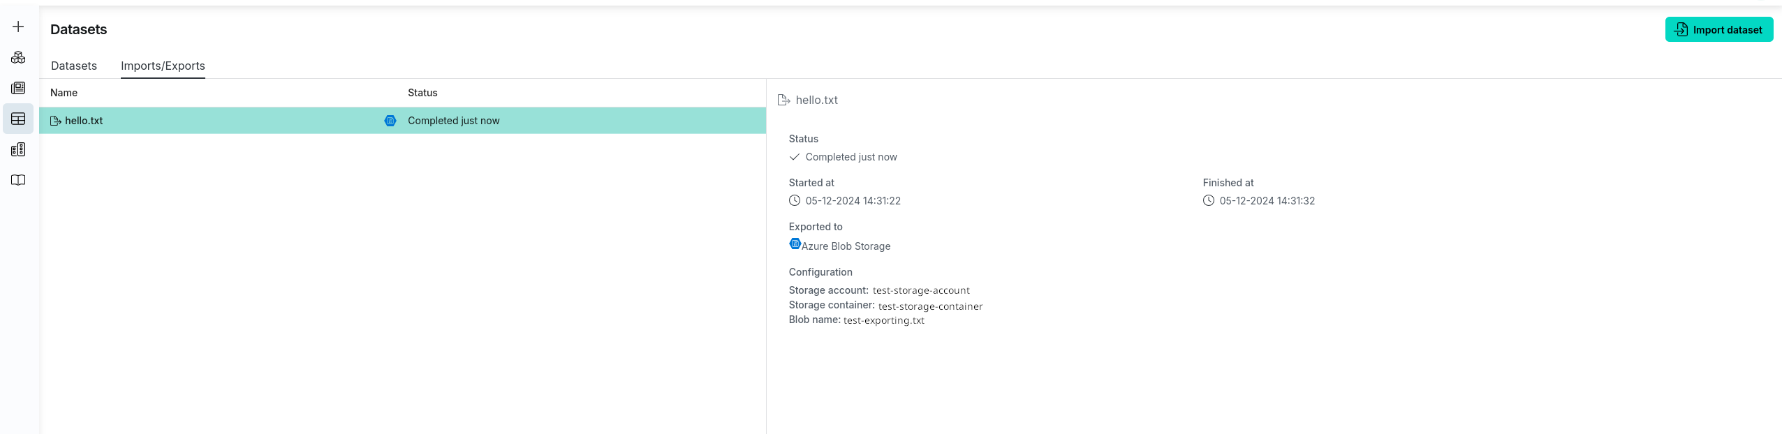Viewport: 1782px width, 434px height.
Task: Open the stacked cubes sidebar icon
Action: [18, 57]
